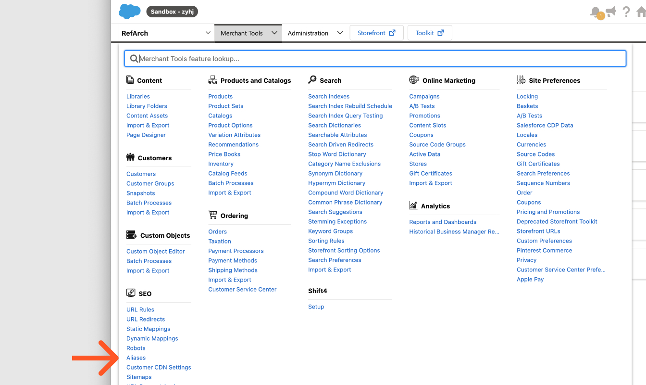Open URL Redirects

point(146,319)
